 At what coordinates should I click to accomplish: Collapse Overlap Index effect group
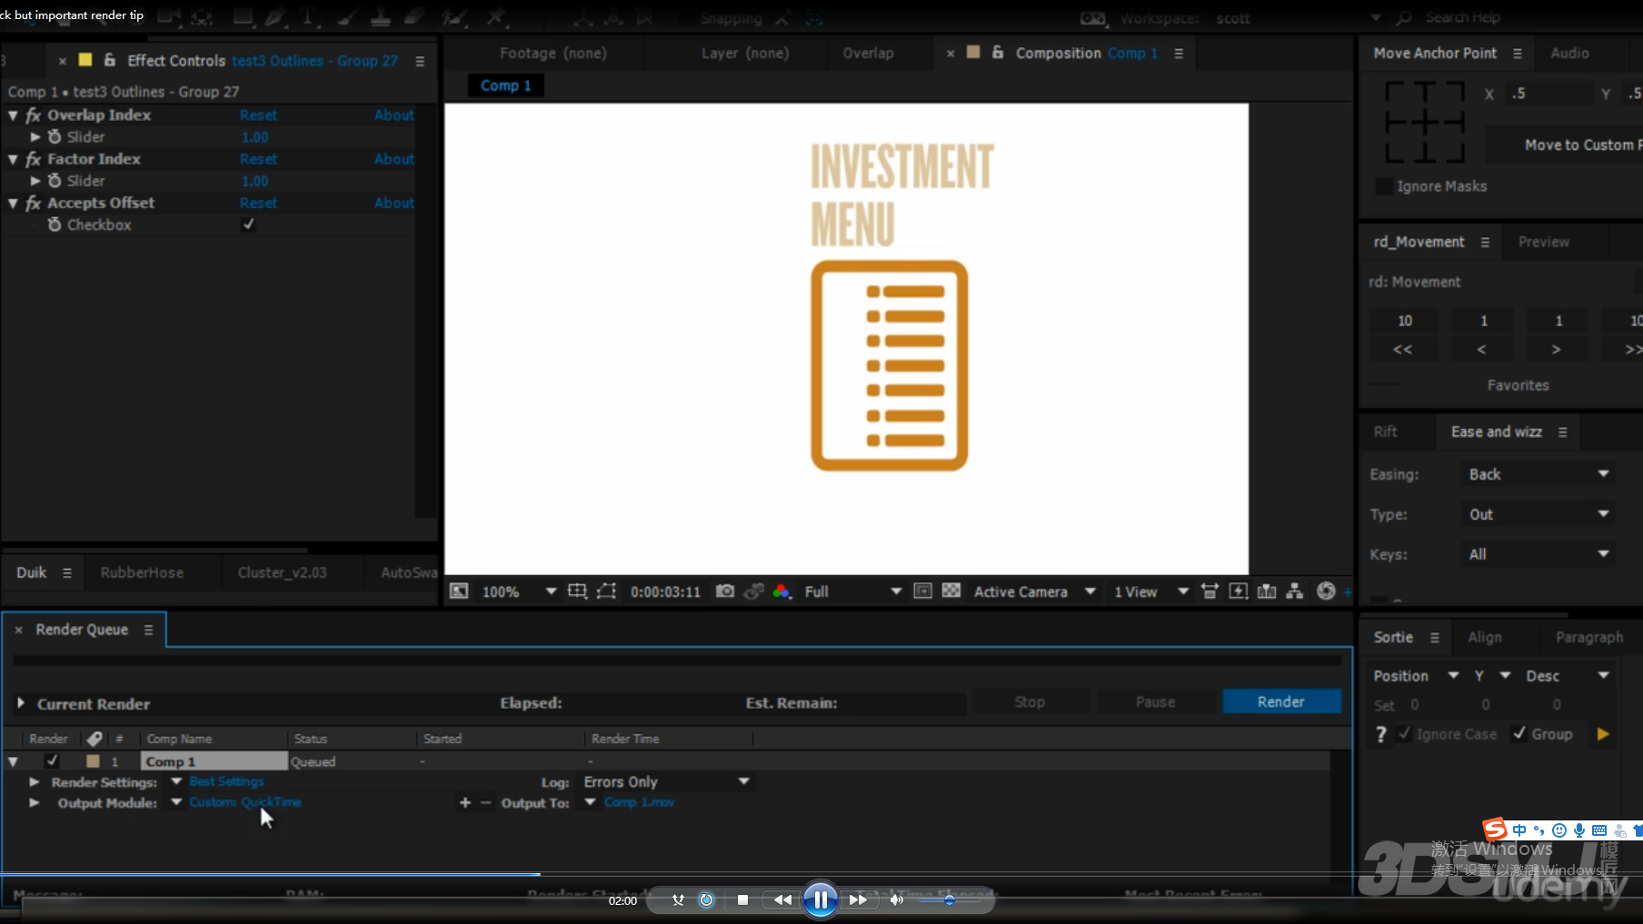13,115
